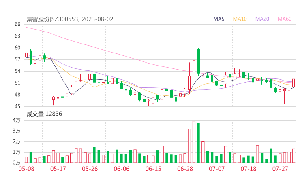
Task: Click the 51 price axis label
Action: point(17,83)
